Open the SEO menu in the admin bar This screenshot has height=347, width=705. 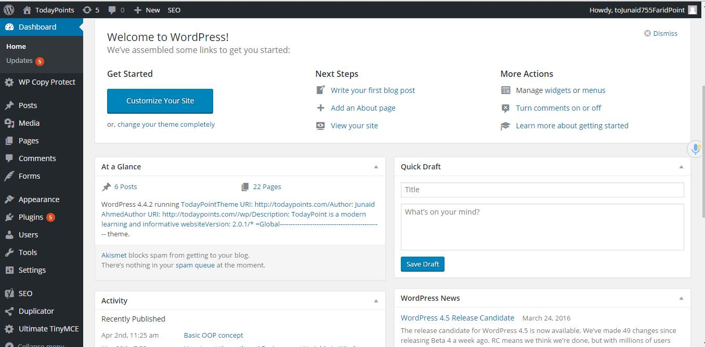[174, 9]
